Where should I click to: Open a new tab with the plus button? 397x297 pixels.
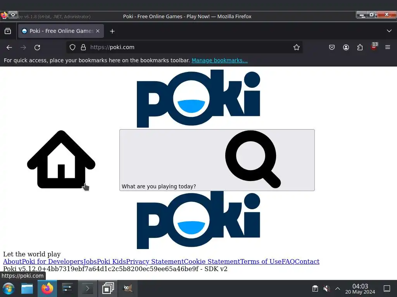(x=112, y=31)
